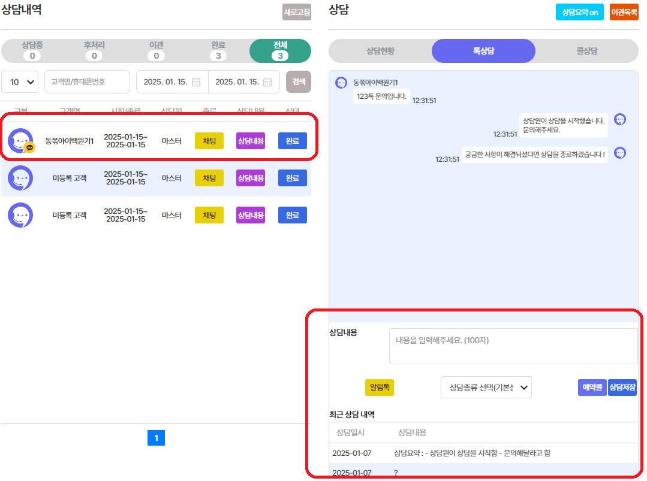
Task: Click the yellow 알림톡 button
Action: pos(379,388)
